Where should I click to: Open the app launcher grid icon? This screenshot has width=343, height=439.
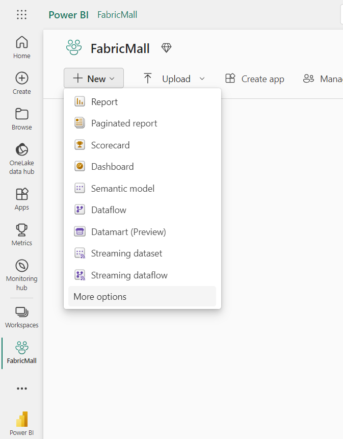click(x=21, y=15)
